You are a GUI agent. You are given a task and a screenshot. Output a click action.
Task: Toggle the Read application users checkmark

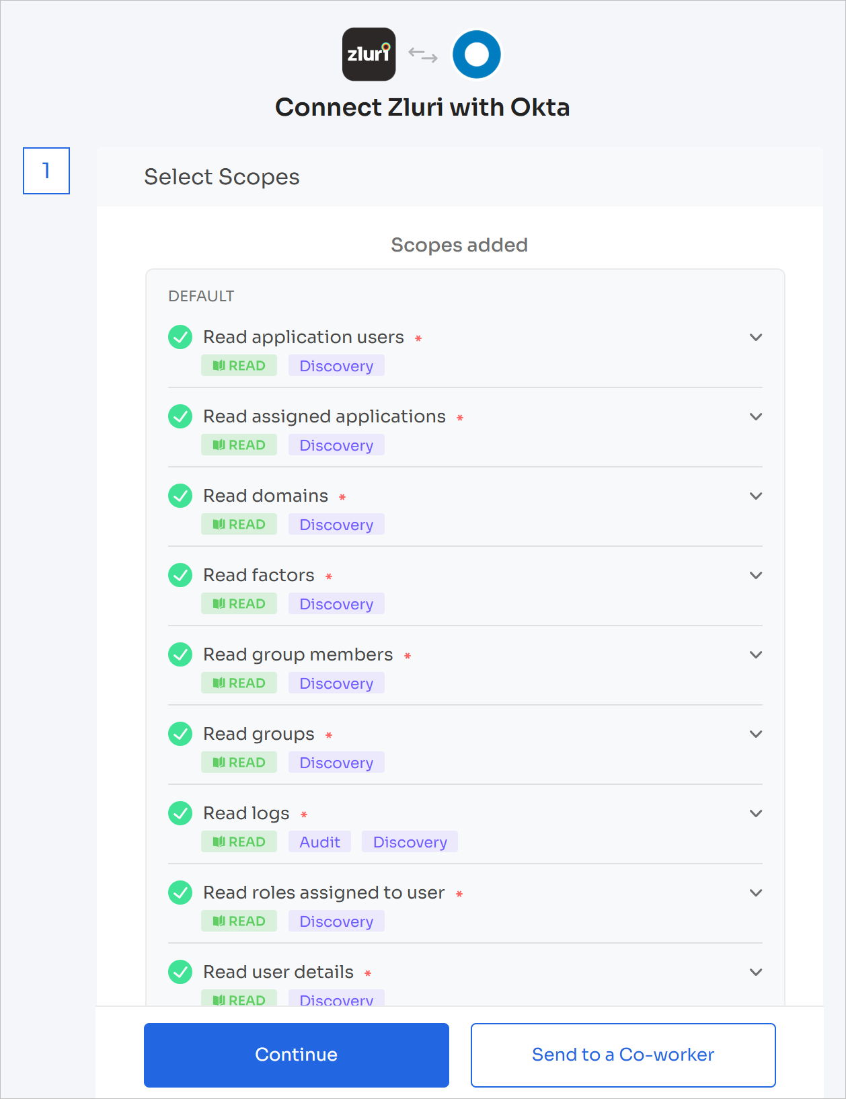(x=180, y=337)
